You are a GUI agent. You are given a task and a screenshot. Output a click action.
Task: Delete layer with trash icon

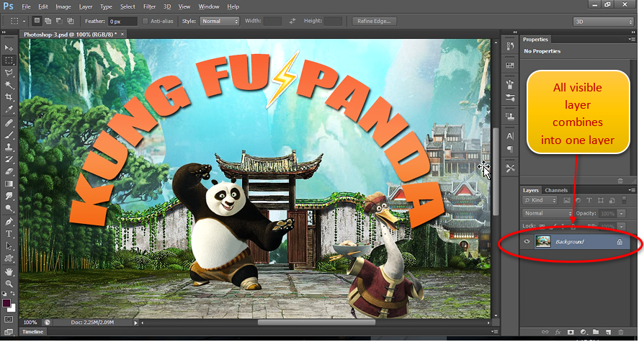click(x=621, y=332)
